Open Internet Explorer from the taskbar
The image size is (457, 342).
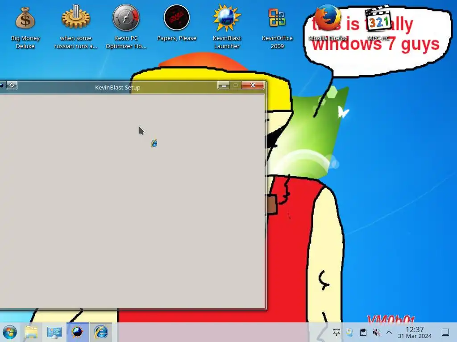100,332
